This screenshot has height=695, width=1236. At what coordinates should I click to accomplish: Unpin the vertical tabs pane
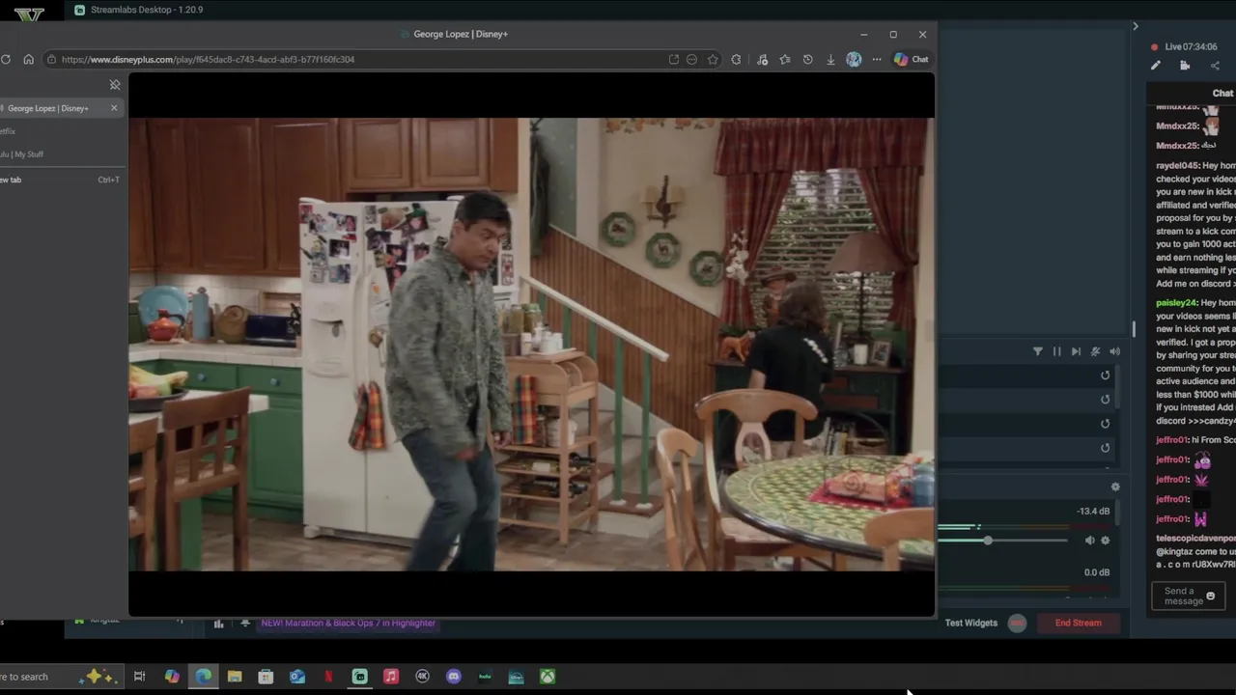115,85
